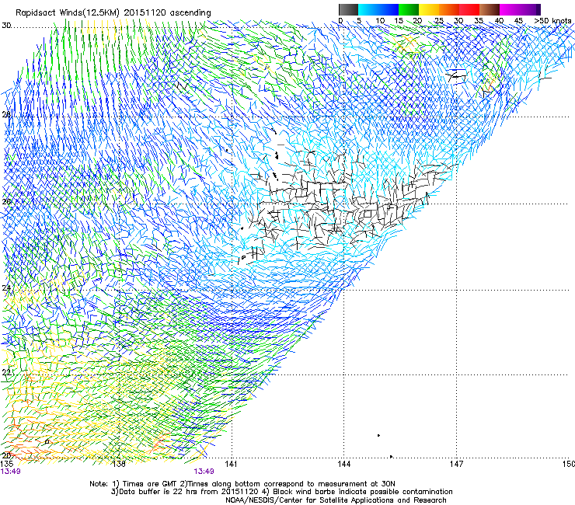Click the note line '3)Data buffer is 22 hrs'
575x505 pixels.
tap(281, 492)
